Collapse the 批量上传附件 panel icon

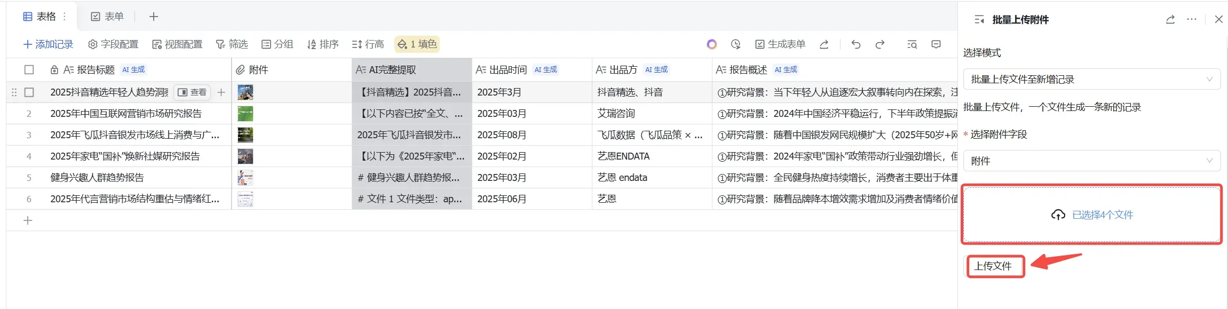[979, 20]
